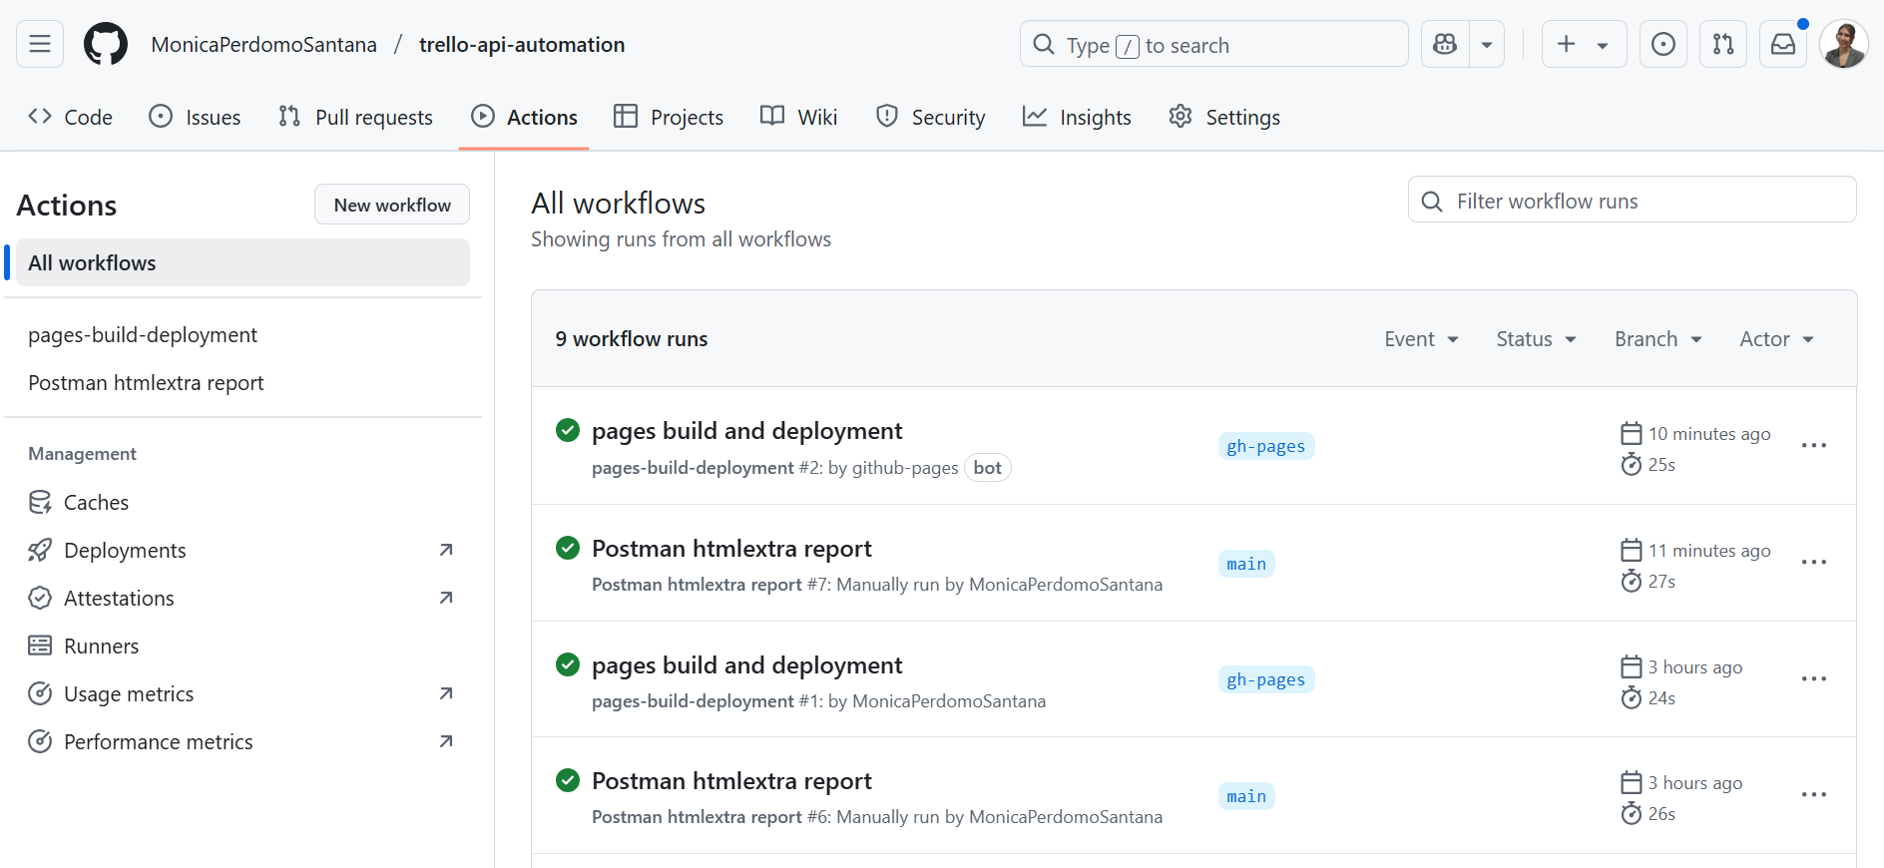Open Postman htmlextra report run #6
This screenshot has width=1884, height=868.
point(731,781)
